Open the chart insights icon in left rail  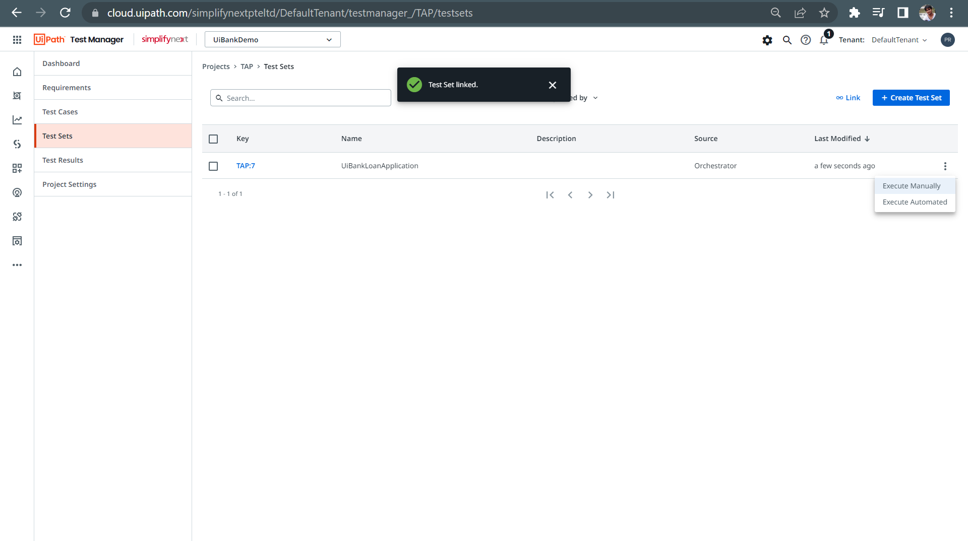(17, 120)
